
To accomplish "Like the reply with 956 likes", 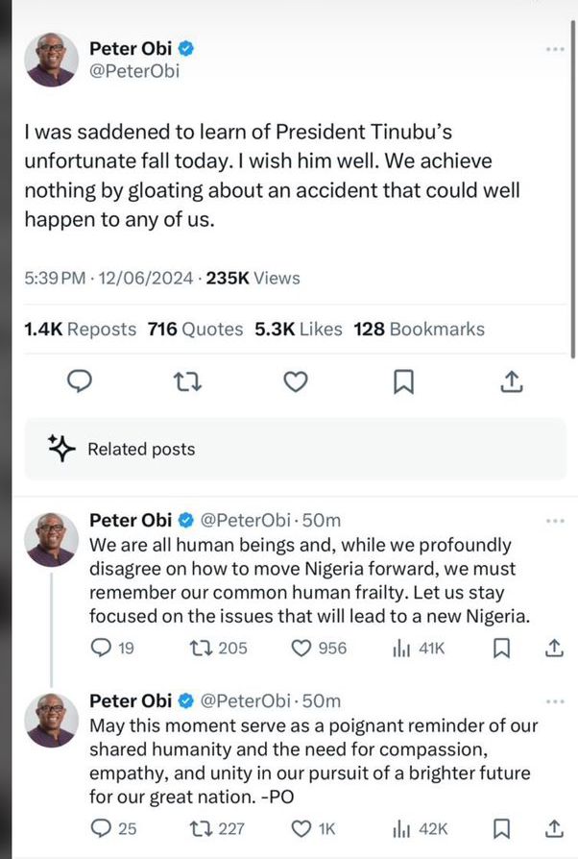I will [319, 648].
